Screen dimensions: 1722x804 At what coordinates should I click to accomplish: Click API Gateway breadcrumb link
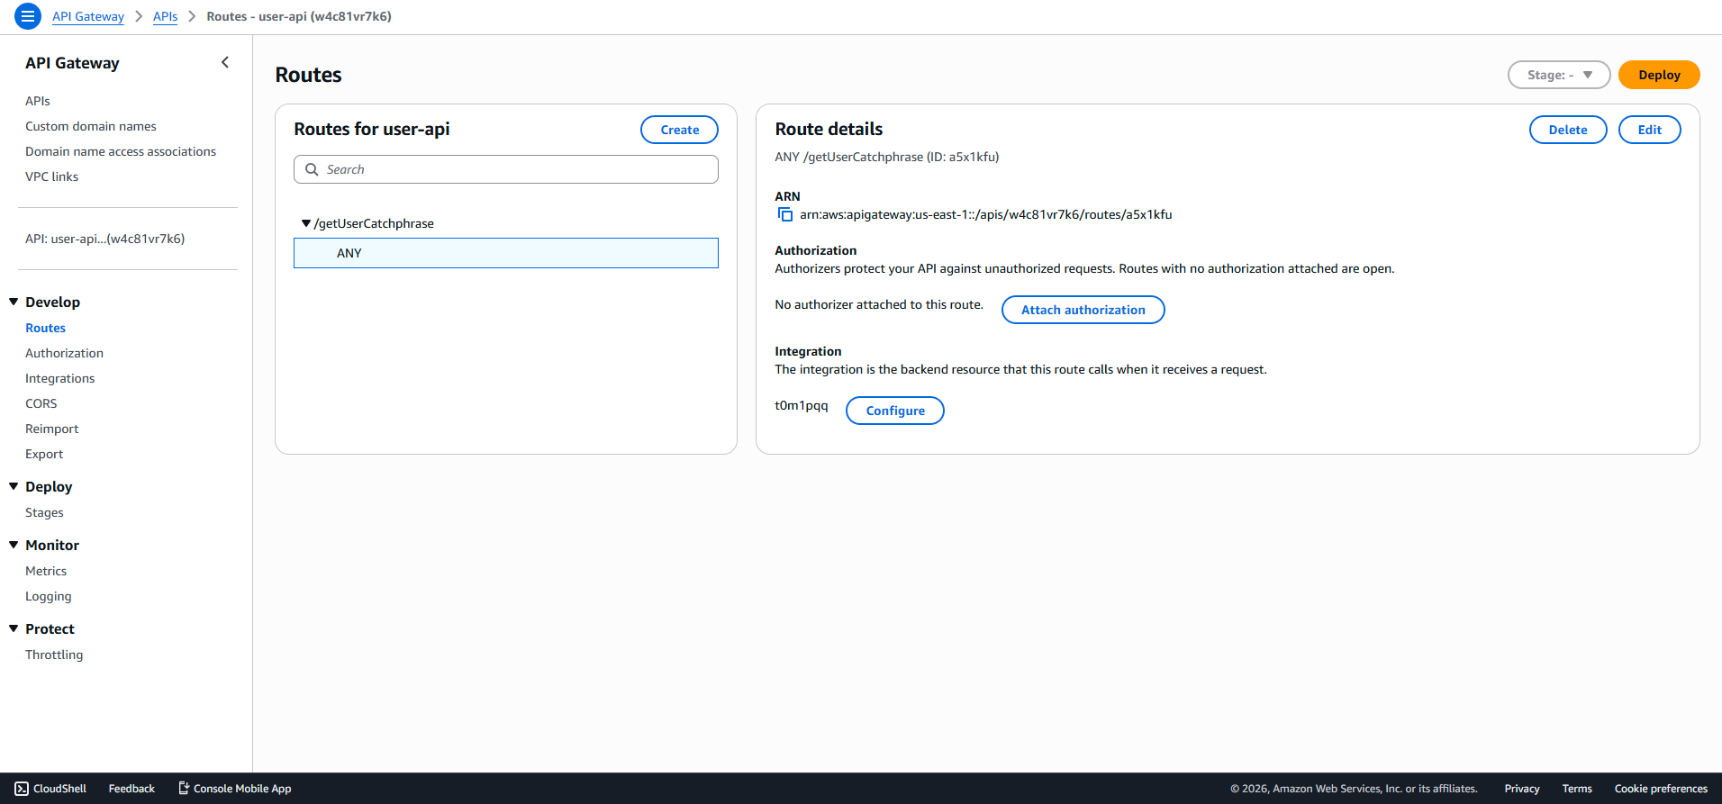point(88,16)
